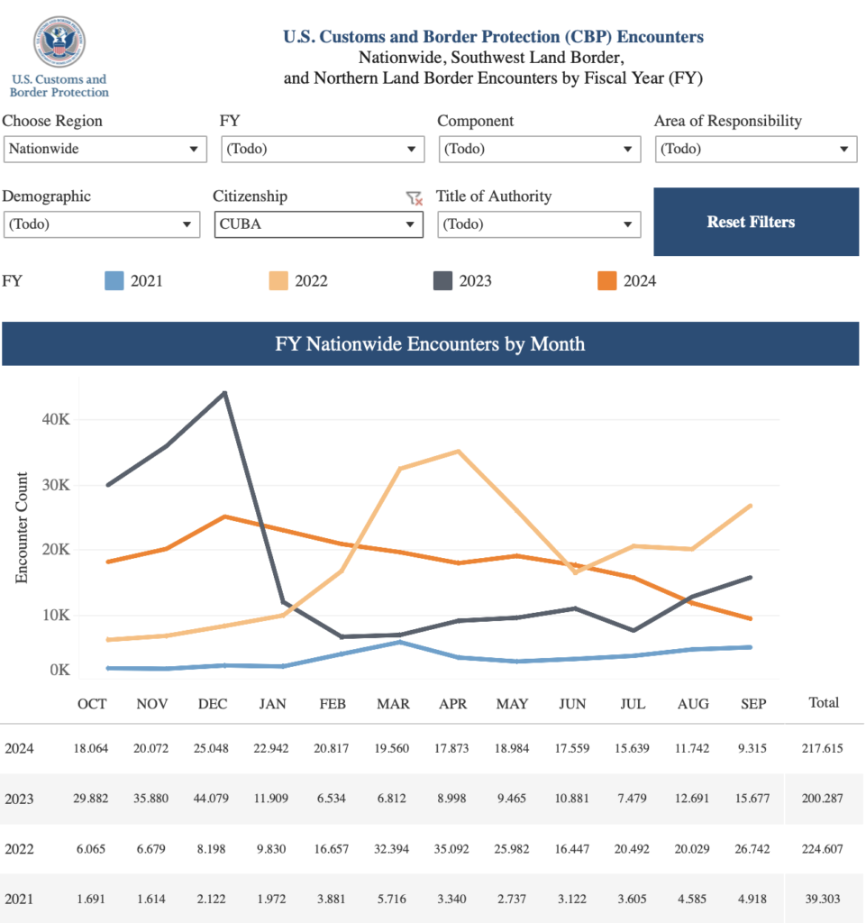Click the 2021 row label in table
866x923 pixels.
[21, 899]
